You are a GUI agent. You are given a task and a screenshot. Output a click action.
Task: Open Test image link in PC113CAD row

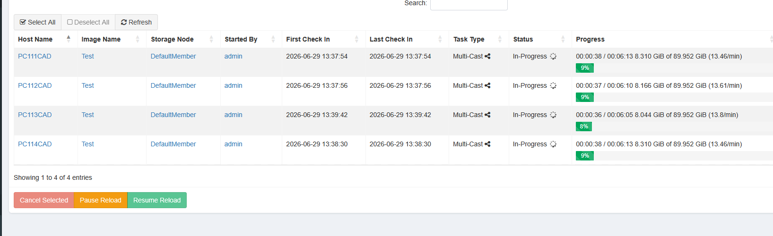(87, 115)
